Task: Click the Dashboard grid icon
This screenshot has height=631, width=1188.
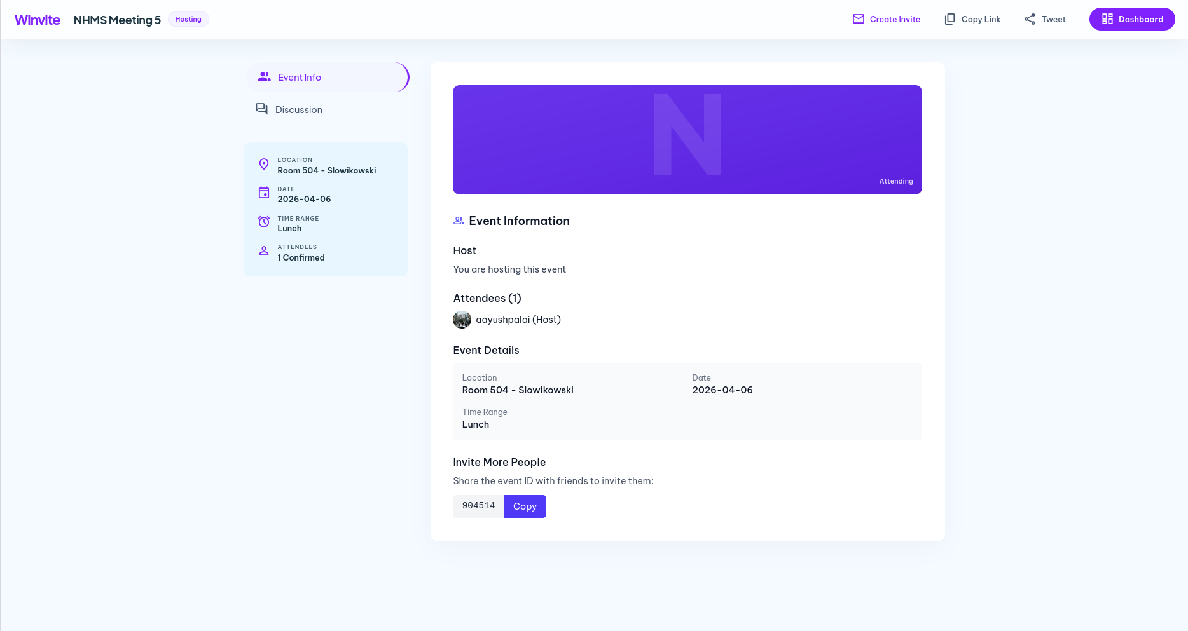Action: (x=1107, y=19)
